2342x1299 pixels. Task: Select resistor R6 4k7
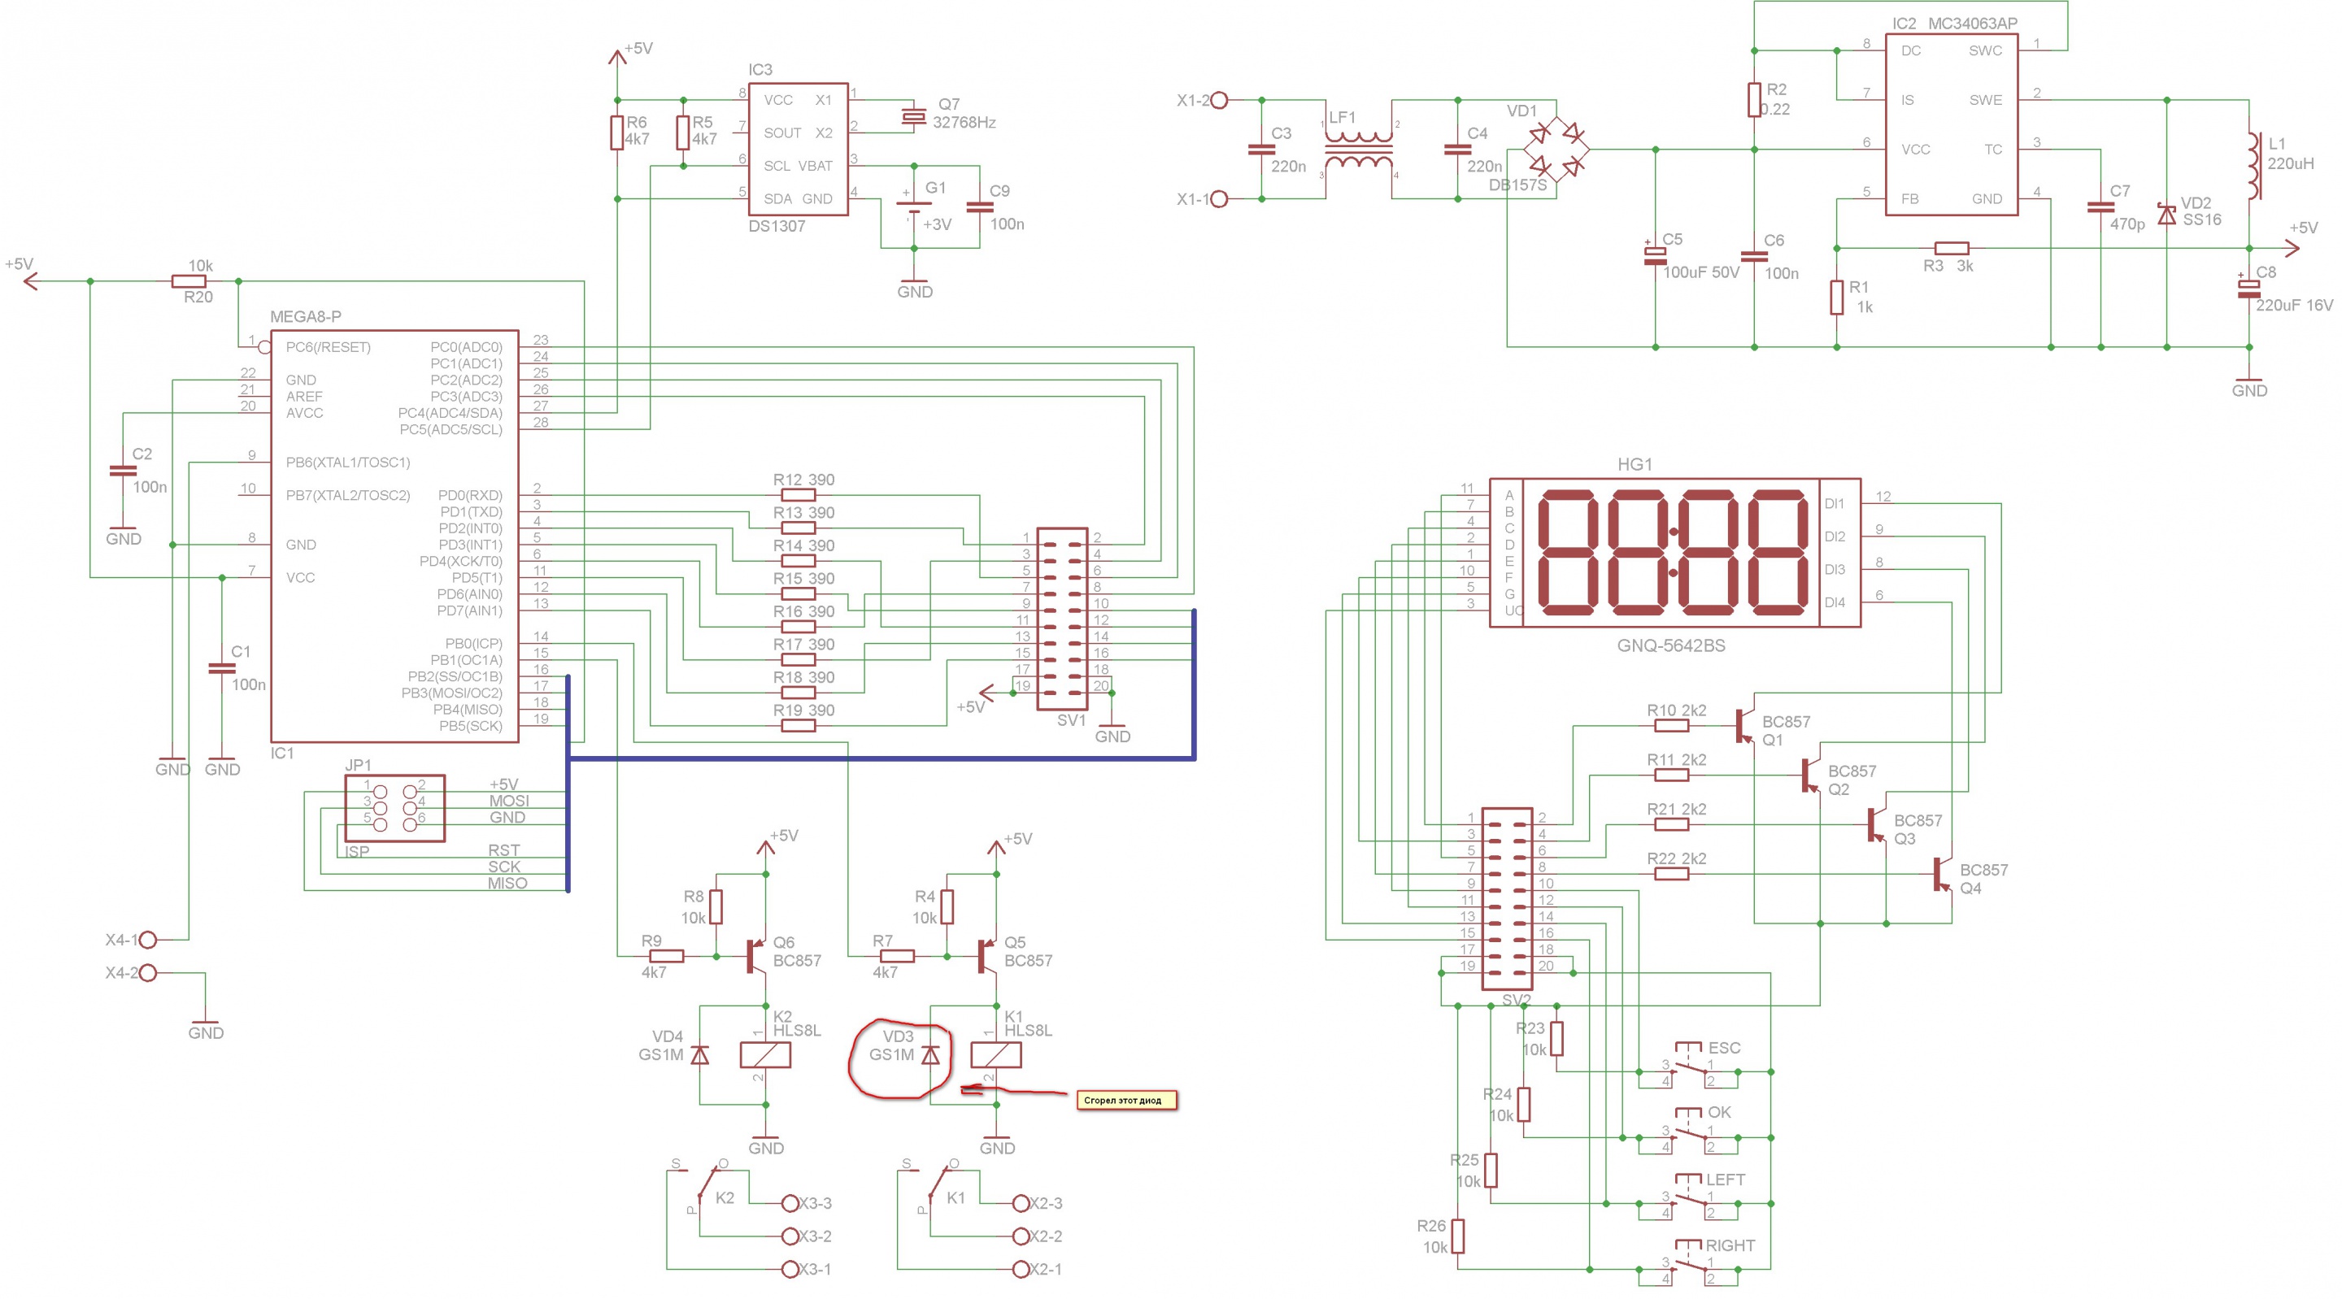click(x=616, y=133)
